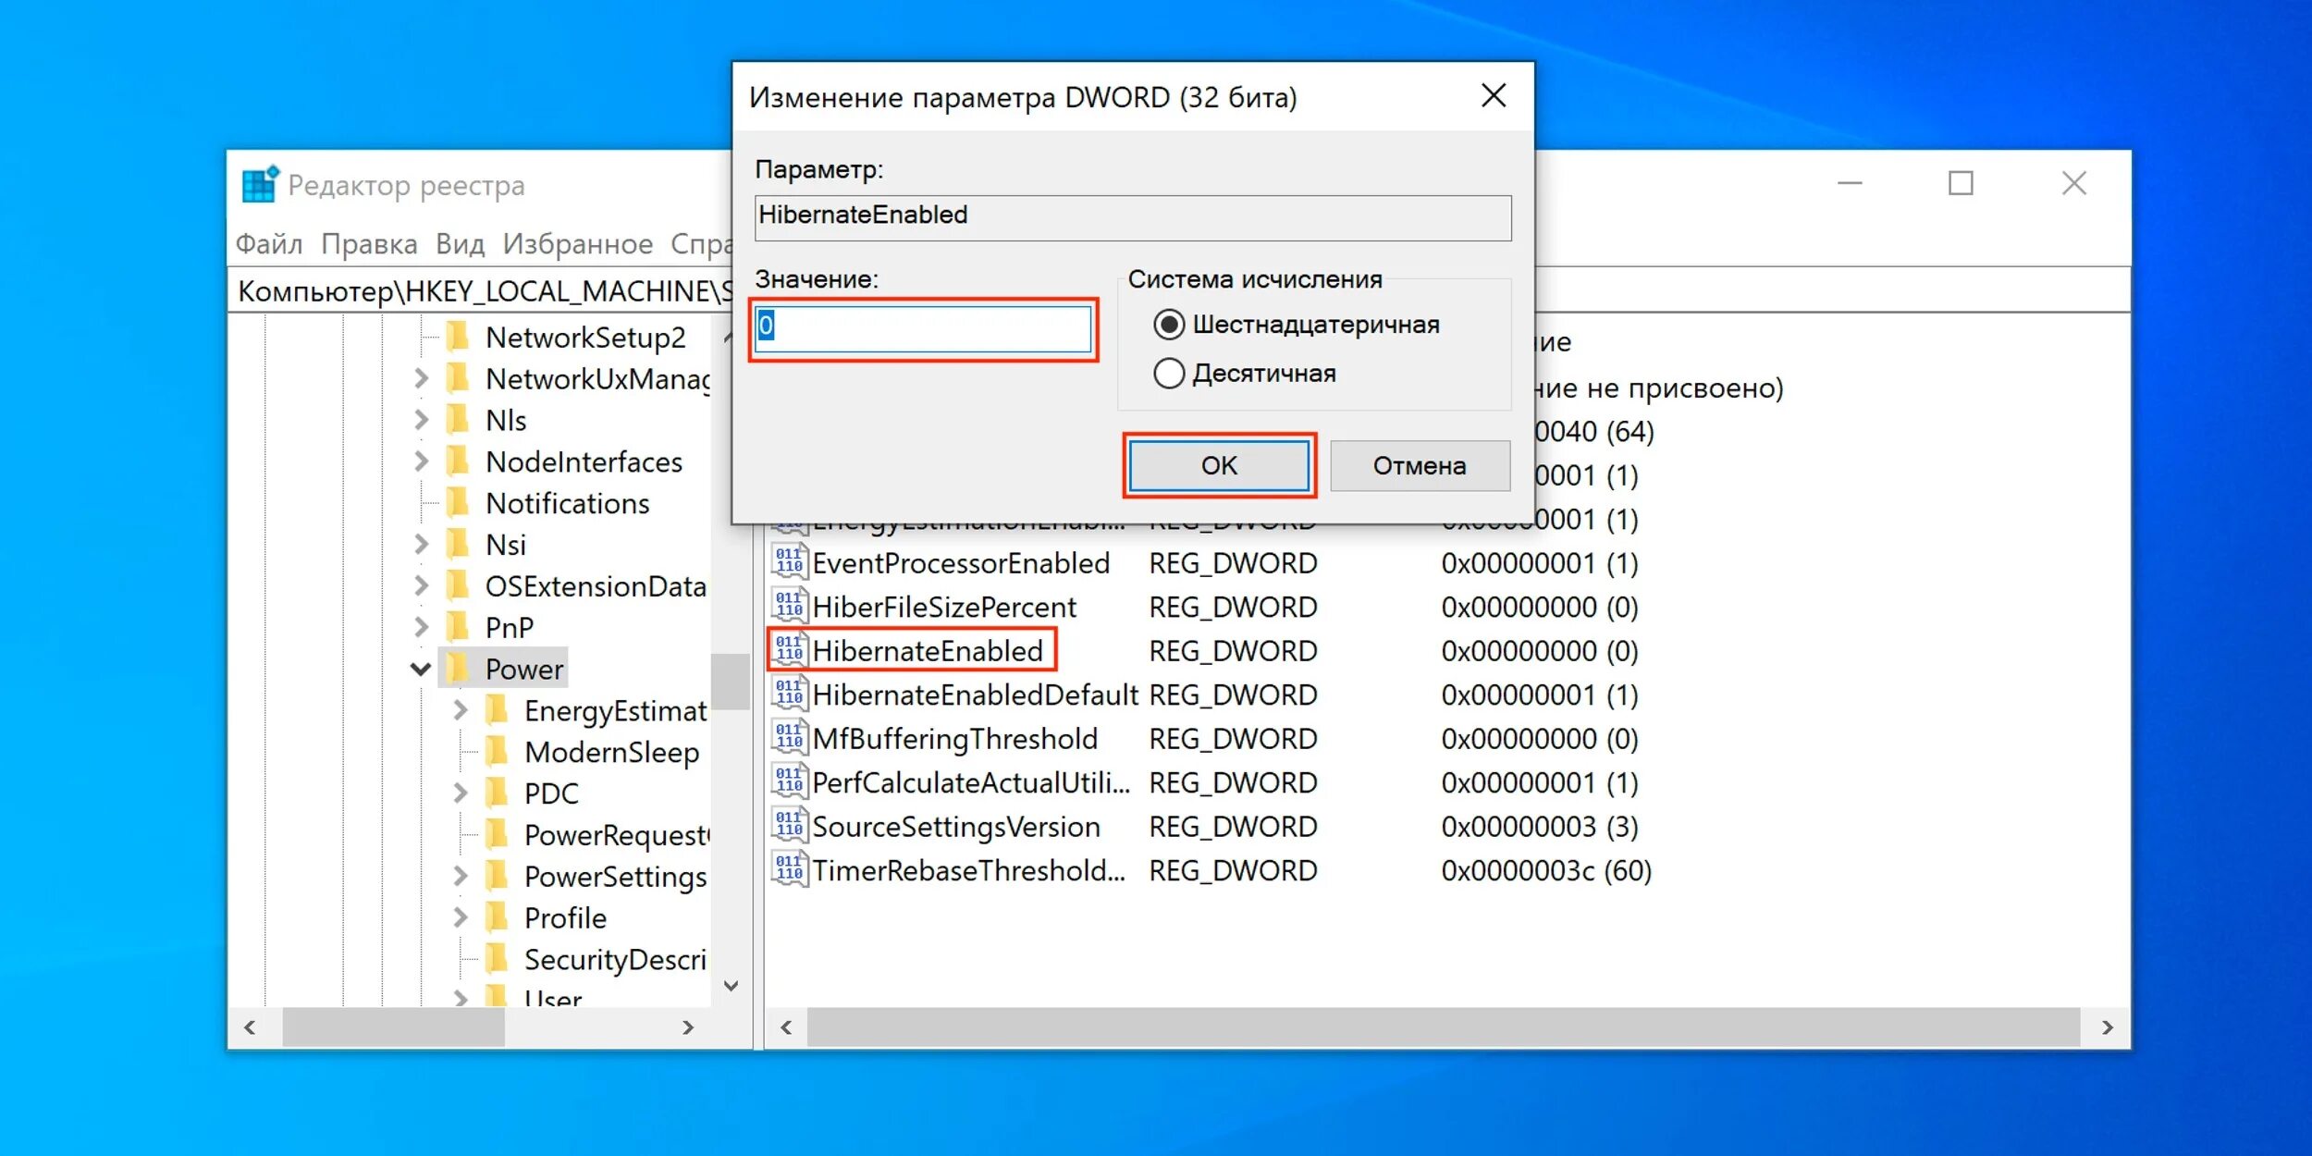Collapse the Power tree node

click(421, 669)
